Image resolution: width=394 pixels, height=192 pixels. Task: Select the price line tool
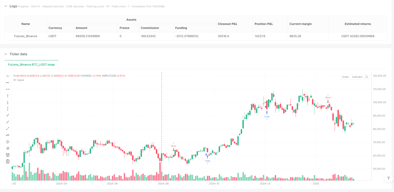point(8,135)
